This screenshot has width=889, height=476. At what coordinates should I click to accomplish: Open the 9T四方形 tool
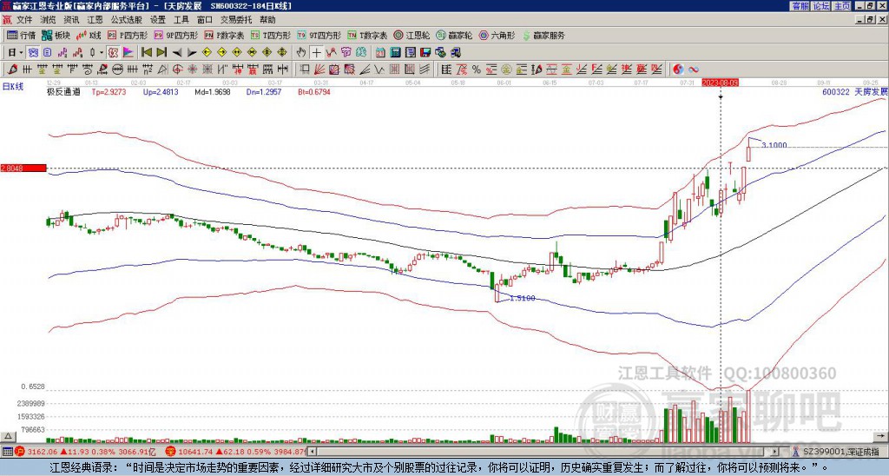[x=319, y=35]
